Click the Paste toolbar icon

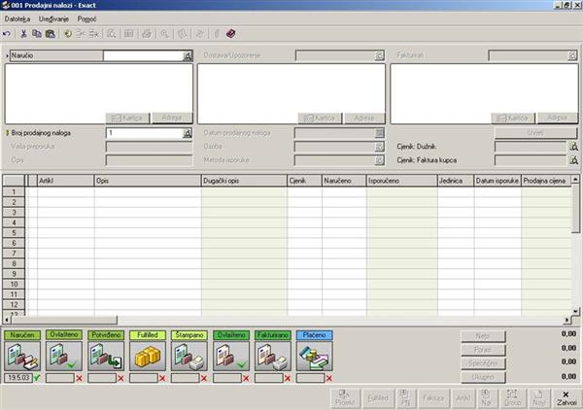(x=50, y=33)
